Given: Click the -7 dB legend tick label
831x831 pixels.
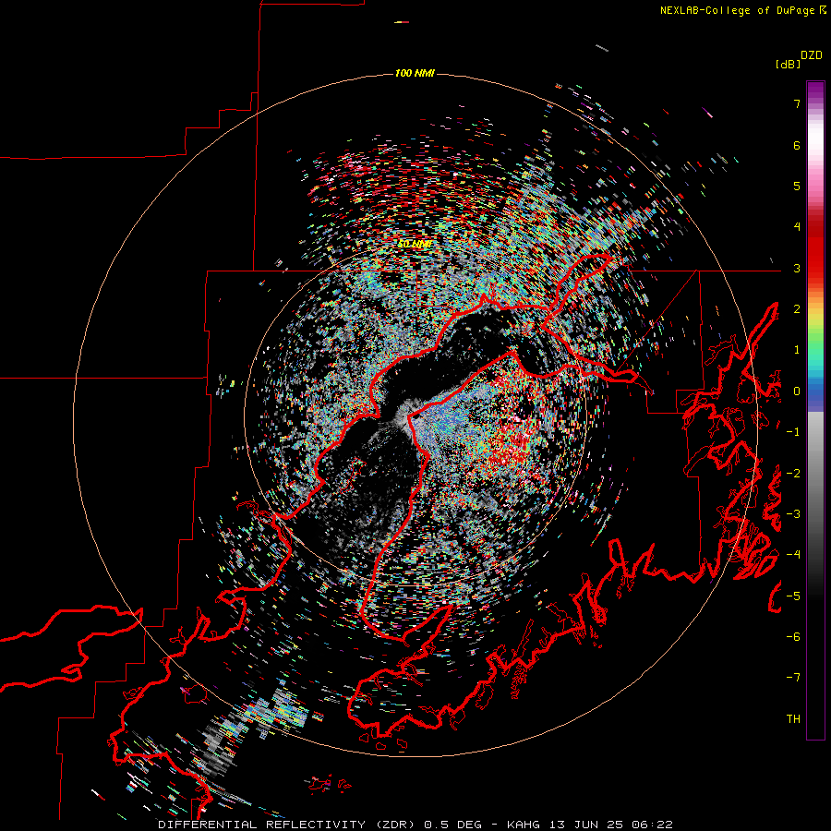Looking at the screenshot, I should click(x=793, y=678).
